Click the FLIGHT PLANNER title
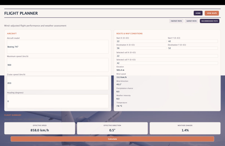The height and width of the screenshot is (146, 225). pos(21,13)
